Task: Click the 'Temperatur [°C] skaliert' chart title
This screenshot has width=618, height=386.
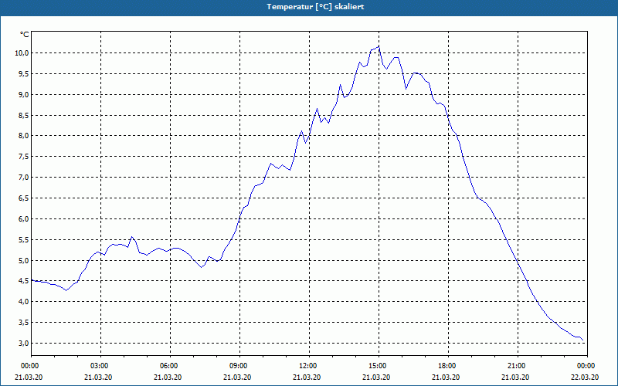Action: 315,7
